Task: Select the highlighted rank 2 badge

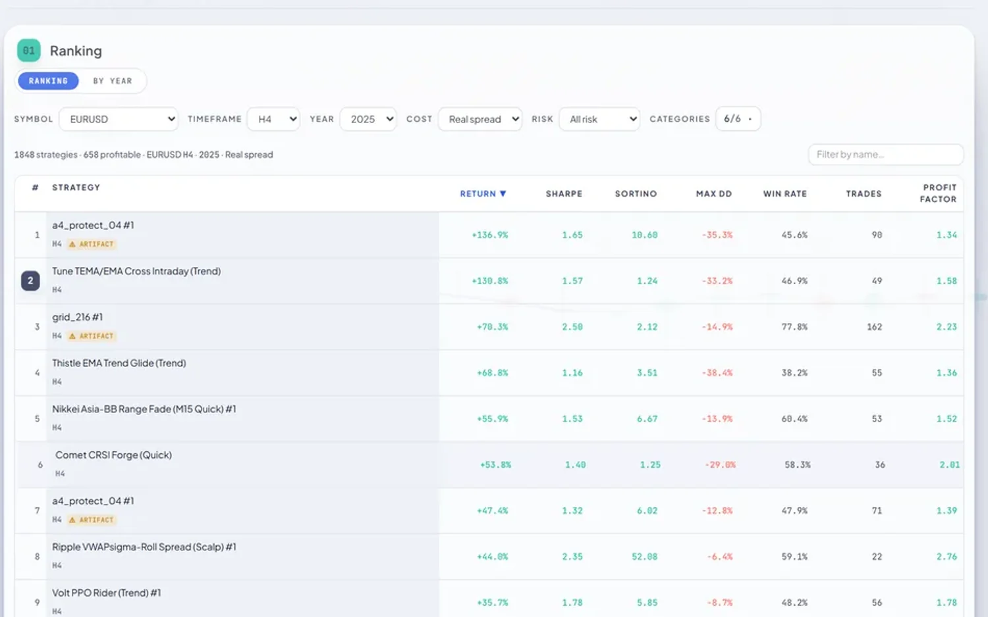Action: pos(30,281)
